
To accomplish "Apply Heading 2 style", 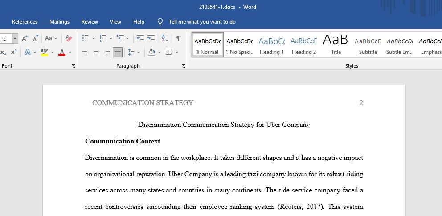I will pyautogui.click(x=304, y=45).
